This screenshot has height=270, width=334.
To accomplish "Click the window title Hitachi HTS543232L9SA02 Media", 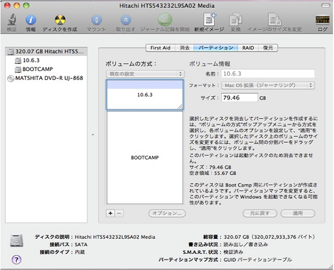I will 167,6.
